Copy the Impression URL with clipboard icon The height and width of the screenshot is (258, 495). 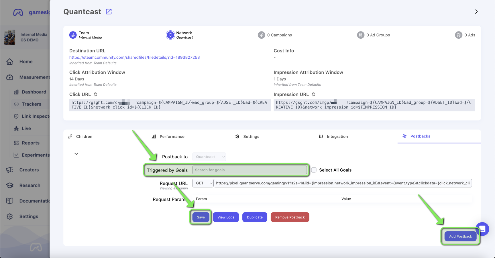(x=314, y=94)
